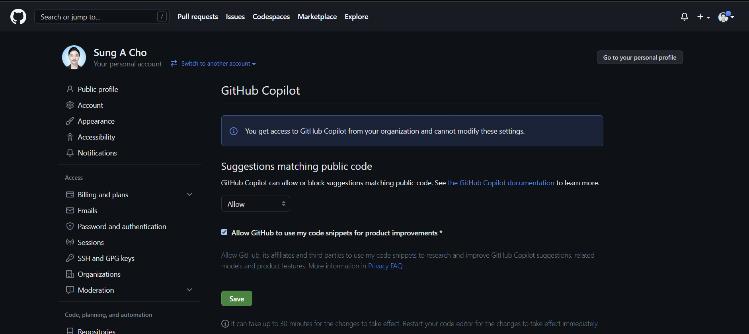The image size is (749, 334).
Task: Open Switch to another account dropdown
Action: click(x=218, y=64)
